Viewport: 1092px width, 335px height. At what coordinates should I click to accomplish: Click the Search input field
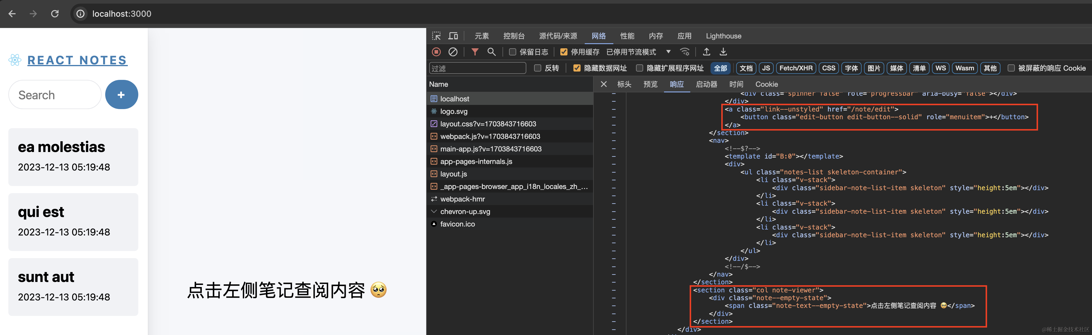click(x=55, y=94)
